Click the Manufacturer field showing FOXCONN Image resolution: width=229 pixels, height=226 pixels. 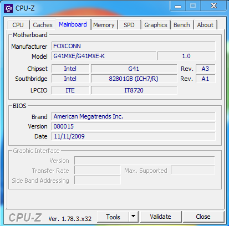[x=134, y=46]
